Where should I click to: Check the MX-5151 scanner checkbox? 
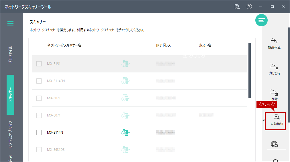click(x=39, y=64)
